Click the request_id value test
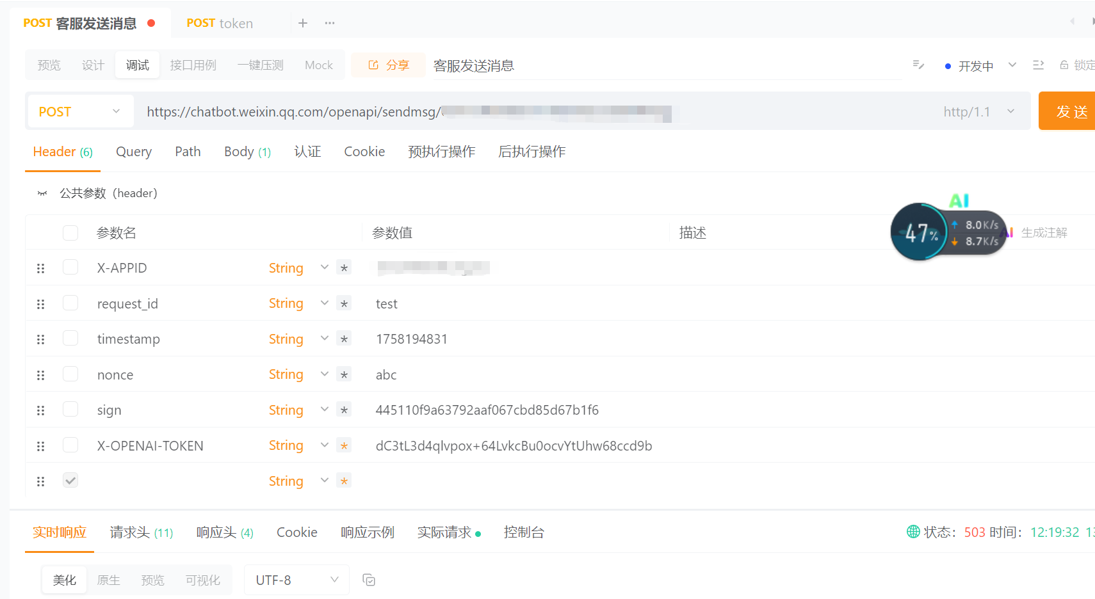Image resolution: width=1095 pixels, height=599 pixels. [x=387, y=304]
